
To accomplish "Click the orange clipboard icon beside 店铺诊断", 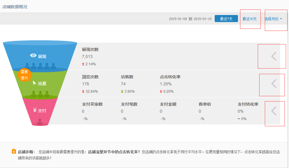I will 14,152.
